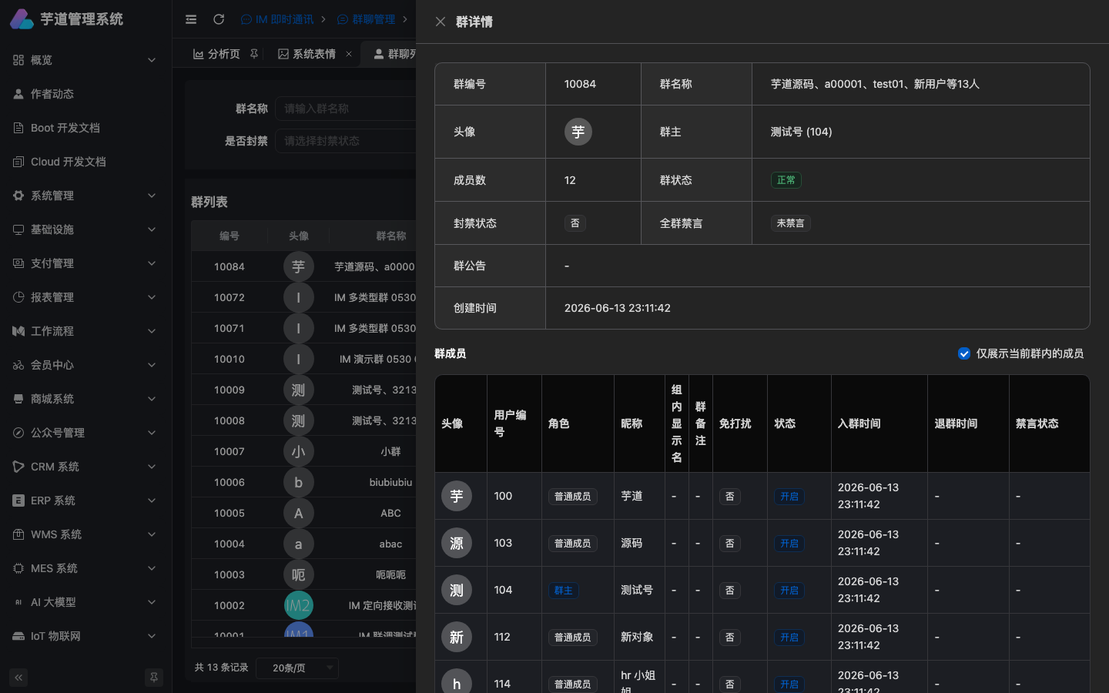Click the 系统管理 gear icon

[18, 196]
